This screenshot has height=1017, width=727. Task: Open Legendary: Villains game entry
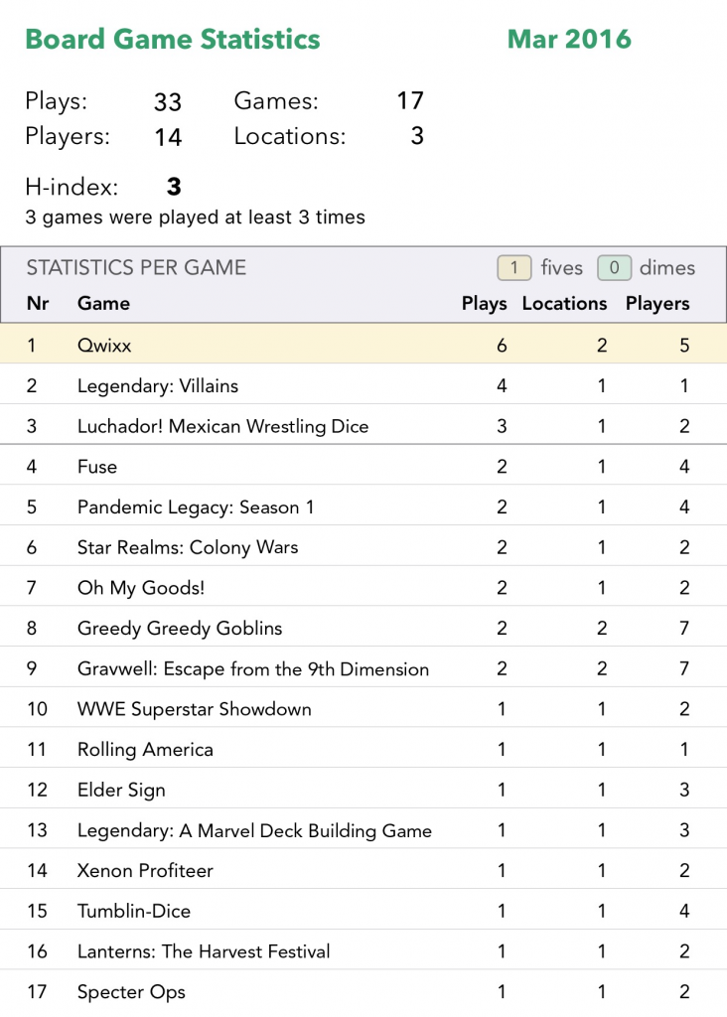point(158,386)
